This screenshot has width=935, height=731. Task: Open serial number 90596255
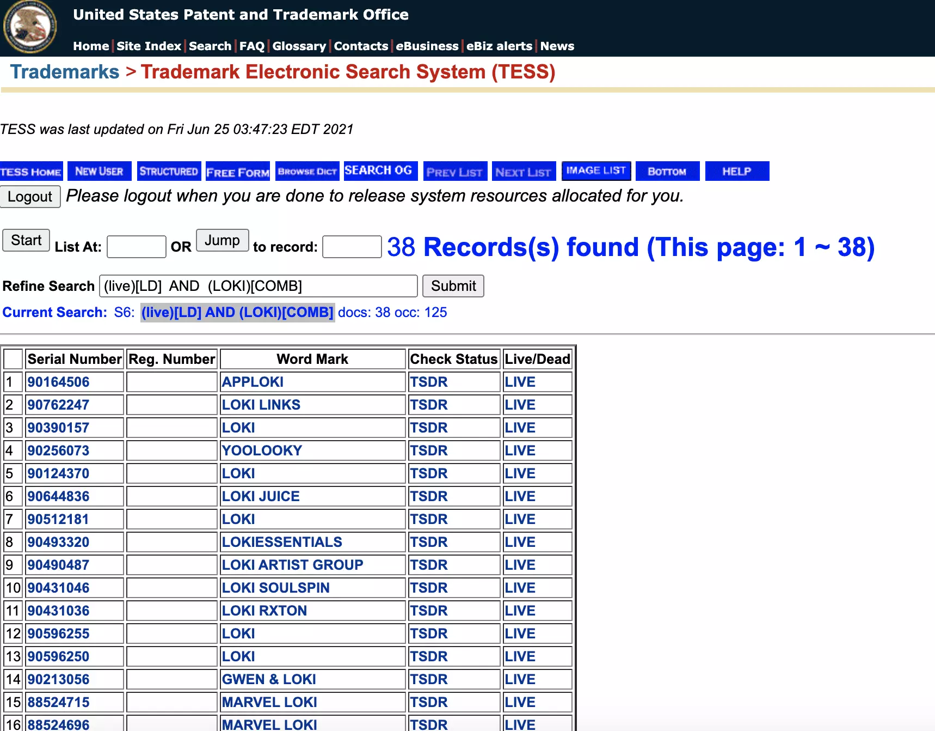click(58, 633)
